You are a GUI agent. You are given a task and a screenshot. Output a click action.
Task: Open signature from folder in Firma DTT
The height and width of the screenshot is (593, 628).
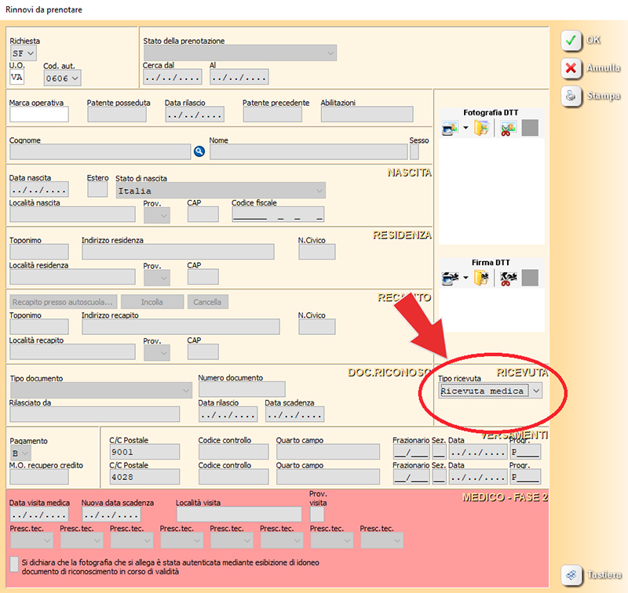pyautogui.click(x=481, y=277)
